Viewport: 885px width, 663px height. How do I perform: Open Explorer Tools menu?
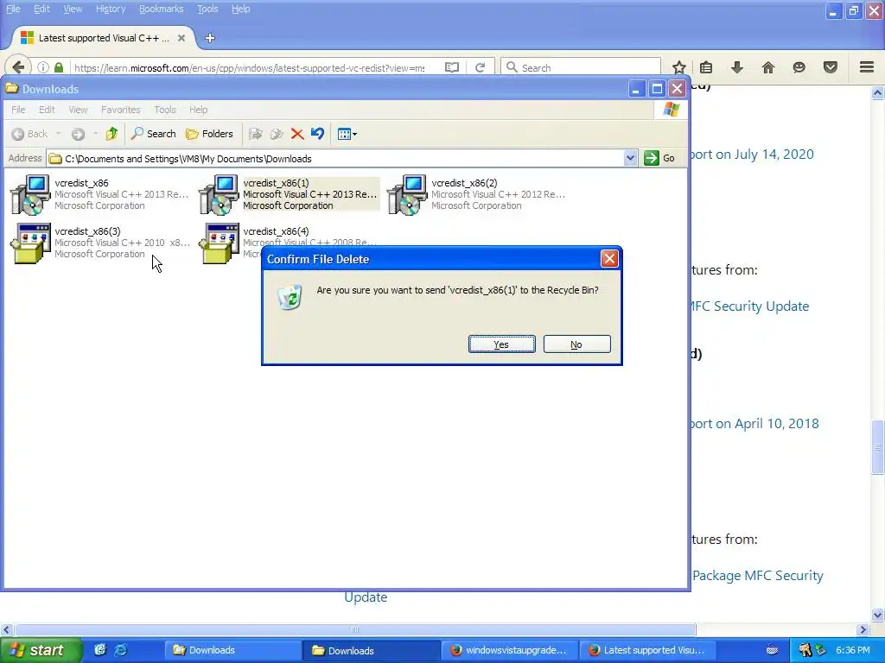pos(165,110)
